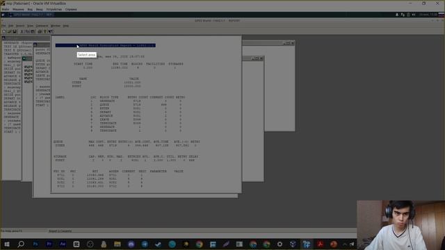Open the Windows Start menu
Image resolution: width=445 pixels, height=250 pixels.
click(7, 244)
